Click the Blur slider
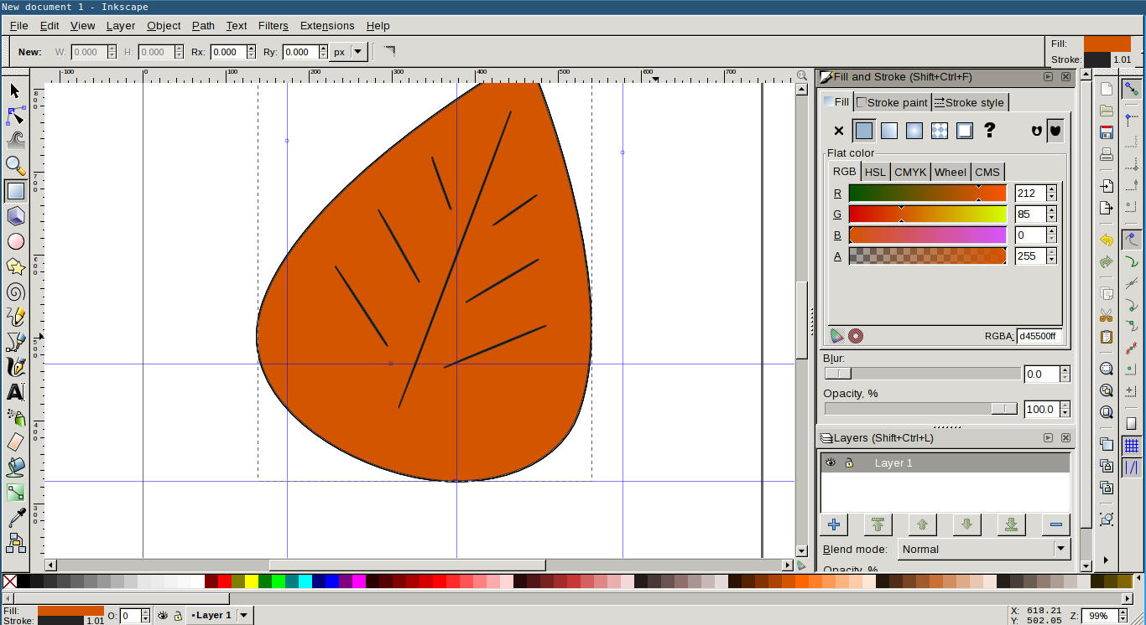Screen dimensions: 1146x625 (922, 374)
